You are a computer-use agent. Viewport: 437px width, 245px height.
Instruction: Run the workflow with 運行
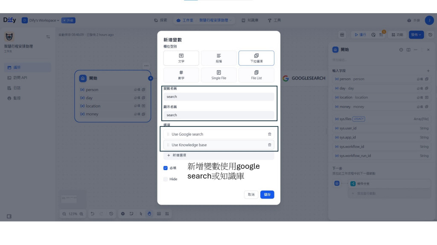tap(360, 35)
